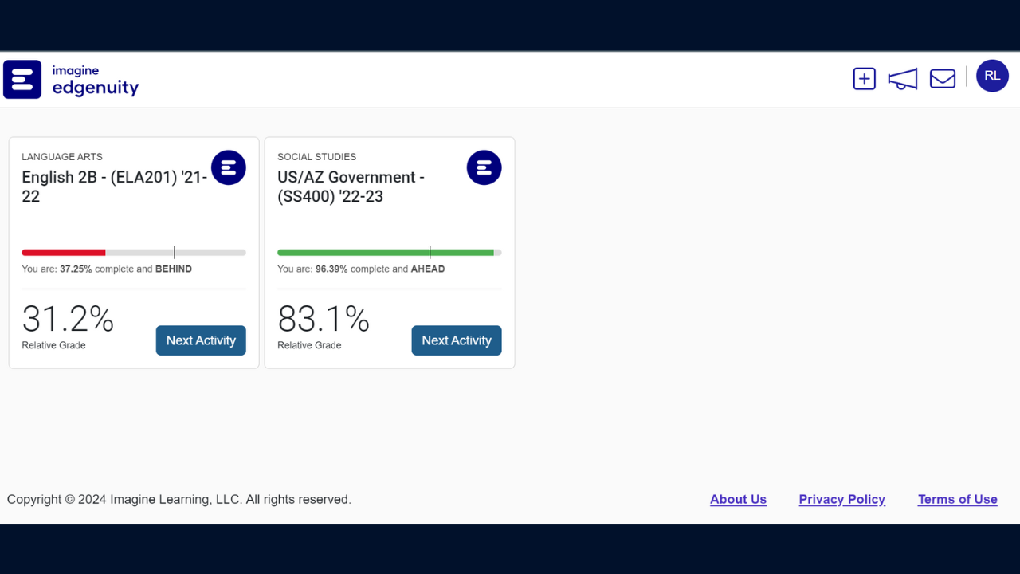Open the Terms of Use link

(x=957, y=499)
